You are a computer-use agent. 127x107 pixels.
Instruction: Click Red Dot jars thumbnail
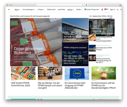92,58
